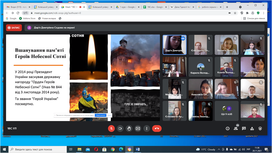Viewport: 272px width, 153px height.
Task: Open the chat panel
Action: coord(244,129)
